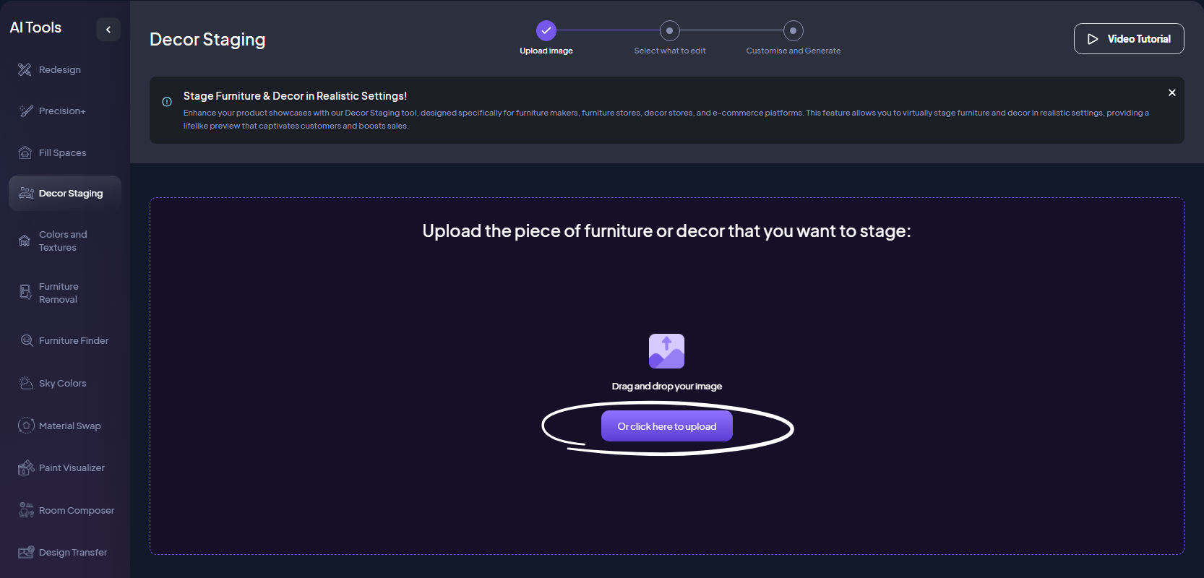Click the Upload image step circle

pyautogui.click(x=546, y=31)
